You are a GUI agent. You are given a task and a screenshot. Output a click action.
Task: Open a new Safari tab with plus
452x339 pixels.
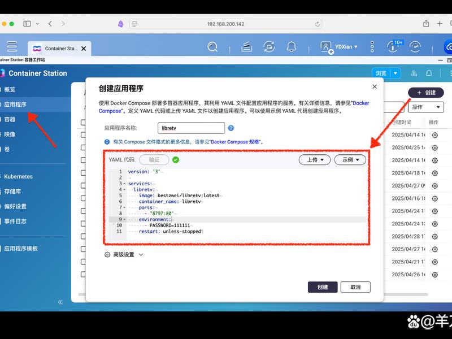(x=440, y=24)
